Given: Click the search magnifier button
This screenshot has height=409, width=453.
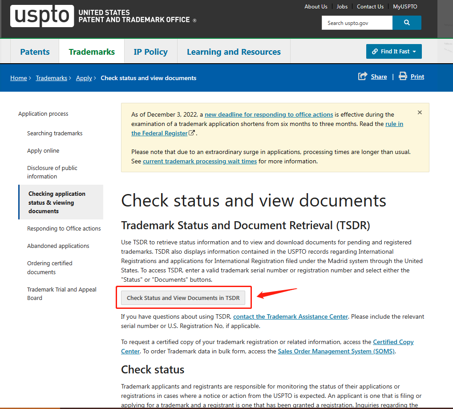Looking at the screenshot, I should coord(407,23).
